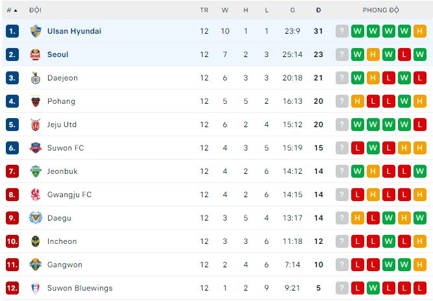The width and height of the screenshot is (433, 301).
Task: Open the Gwangju FC team link
Action: (x=69, y=195)
